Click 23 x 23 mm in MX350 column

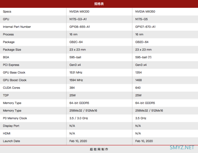(x=144, y=50)
